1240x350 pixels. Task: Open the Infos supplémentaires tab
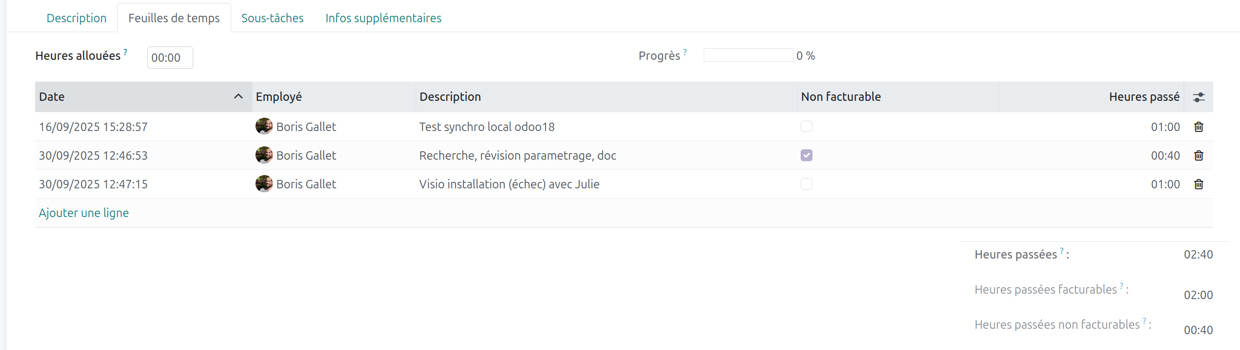click(384, 18)
